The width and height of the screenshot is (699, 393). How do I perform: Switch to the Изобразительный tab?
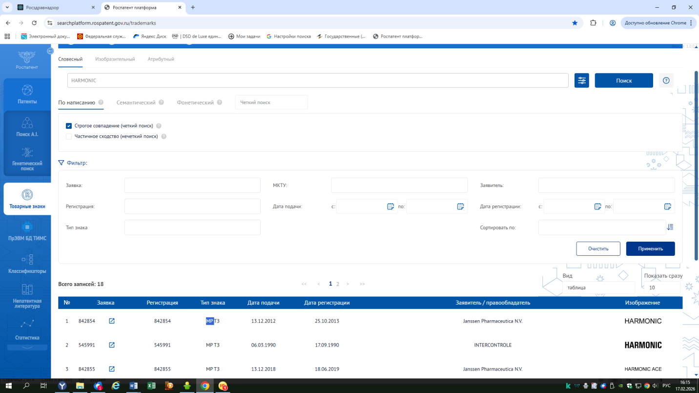115,59
